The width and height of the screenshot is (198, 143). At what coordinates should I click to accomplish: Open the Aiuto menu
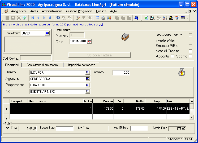coord(114,11)
